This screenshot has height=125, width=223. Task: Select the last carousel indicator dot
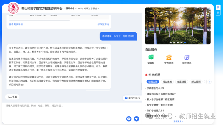pyautogui.click(x=185, y=42)
